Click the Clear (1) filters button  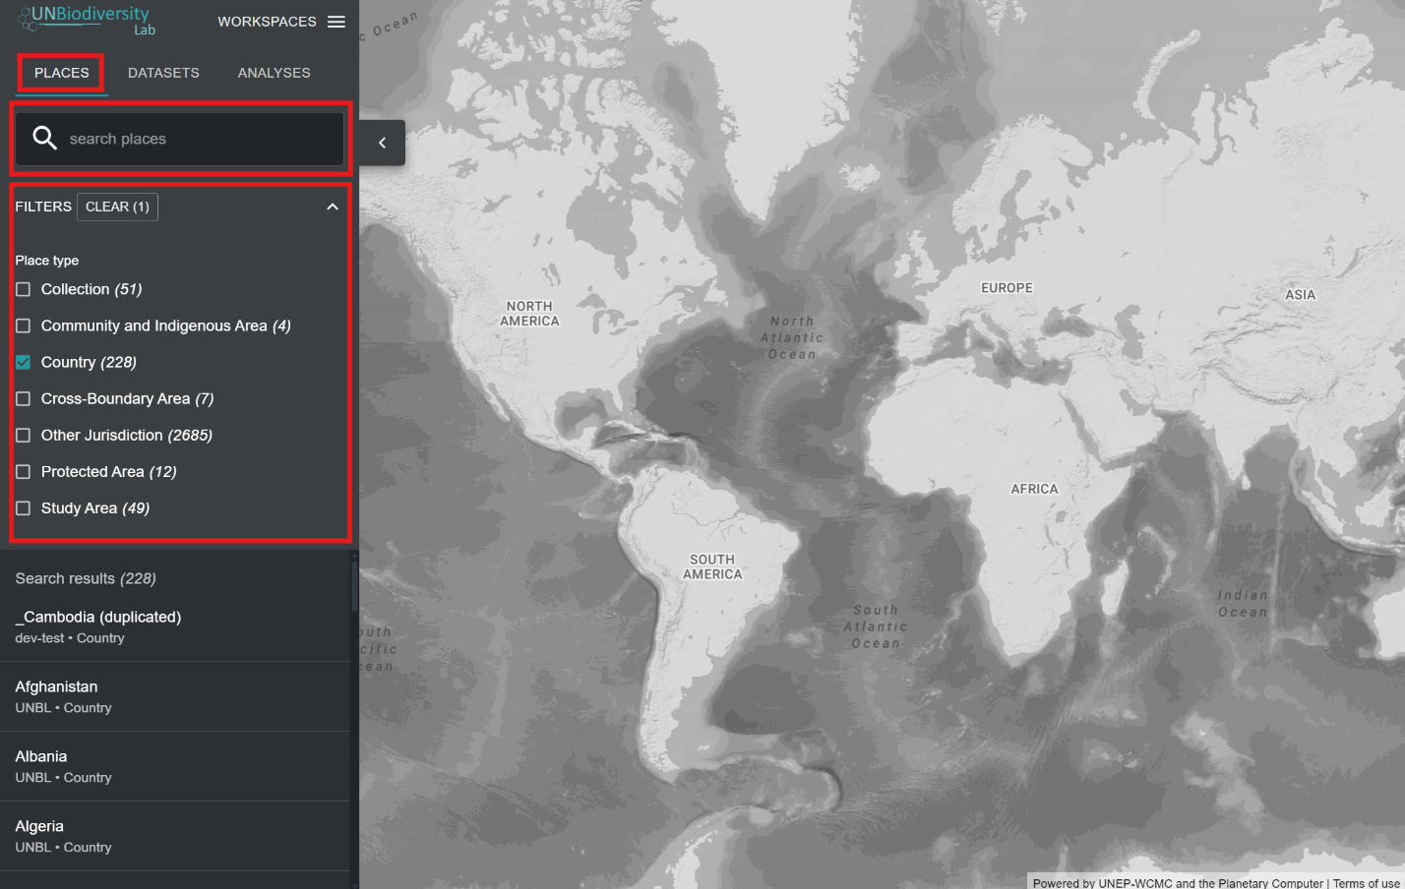[117, 207]
